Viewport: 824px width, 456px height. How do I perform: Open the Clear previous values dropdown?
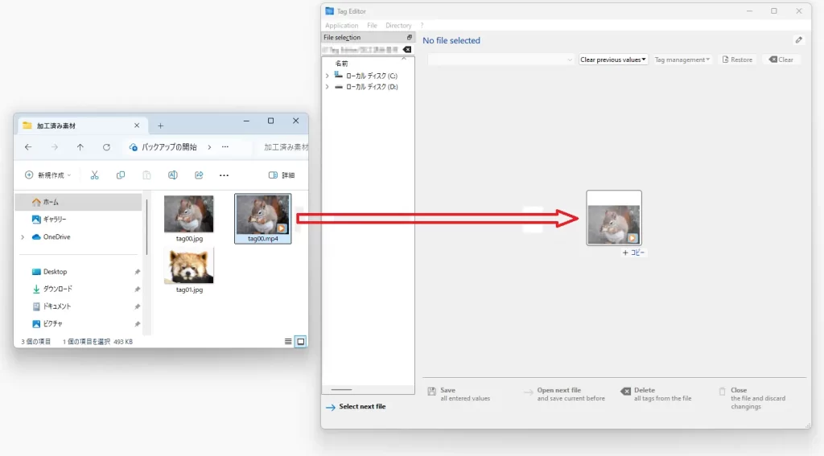click(x=613, y=60)
